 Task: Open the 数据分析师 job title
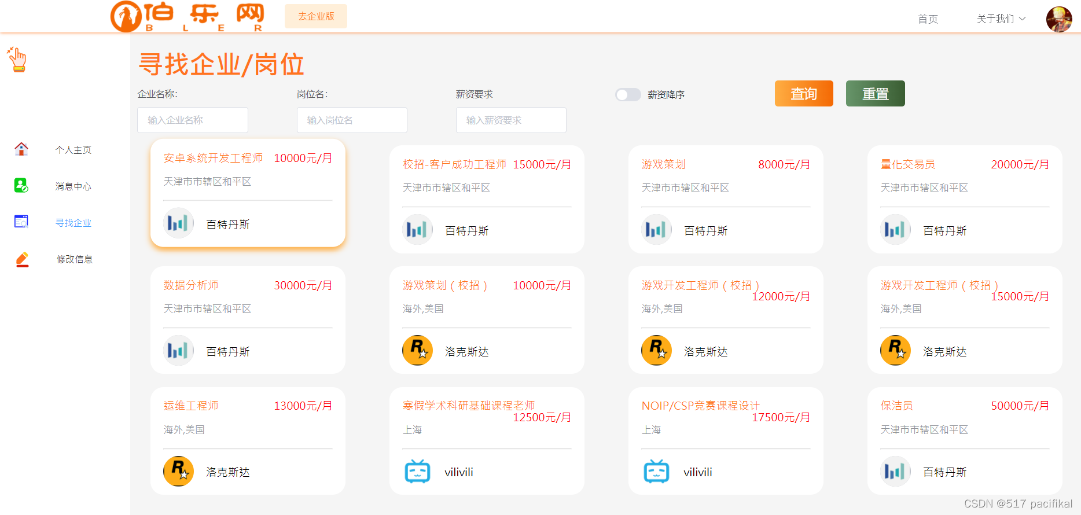191,285
